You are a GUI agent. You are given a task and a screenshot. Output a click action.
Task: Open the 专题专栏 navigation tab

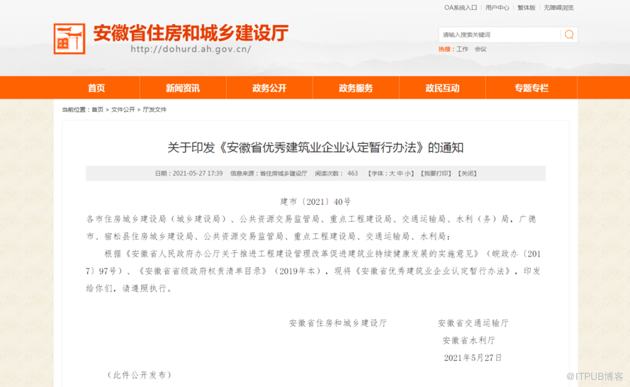[x=531, y=88]
